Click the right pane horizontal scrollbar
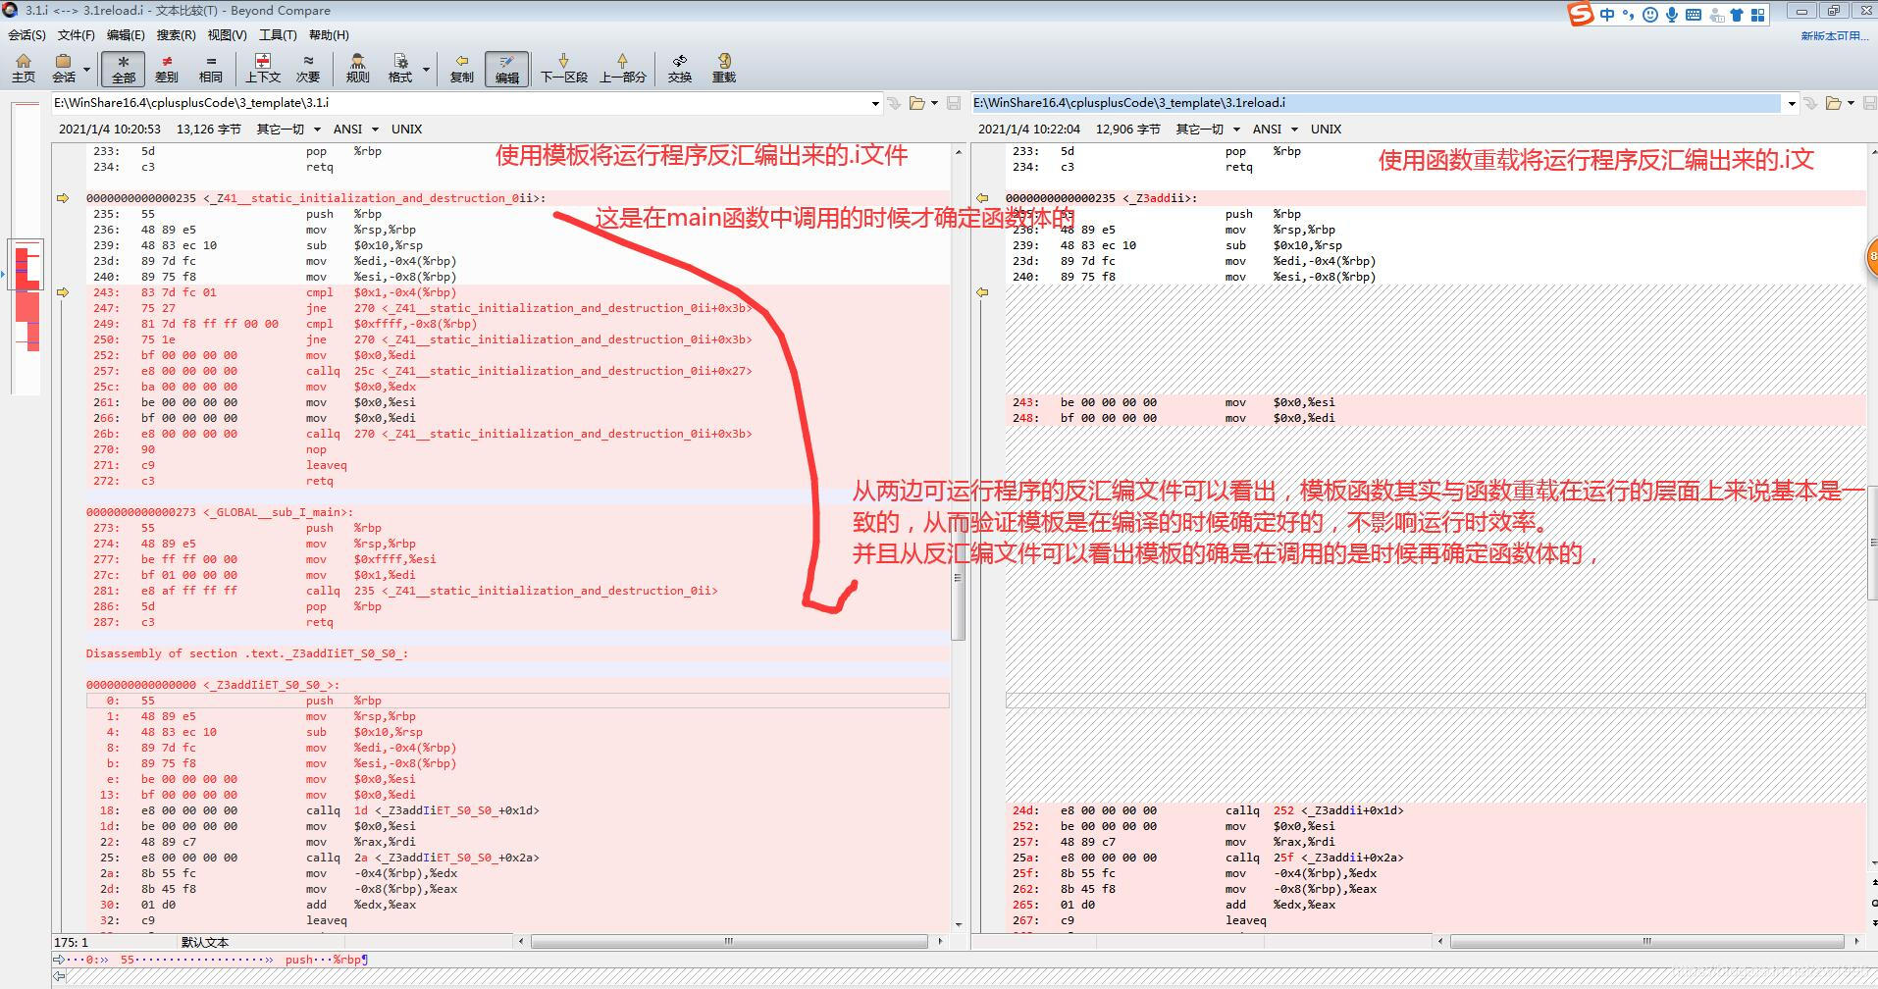 pyautogui.click(x=1647, y=941)
